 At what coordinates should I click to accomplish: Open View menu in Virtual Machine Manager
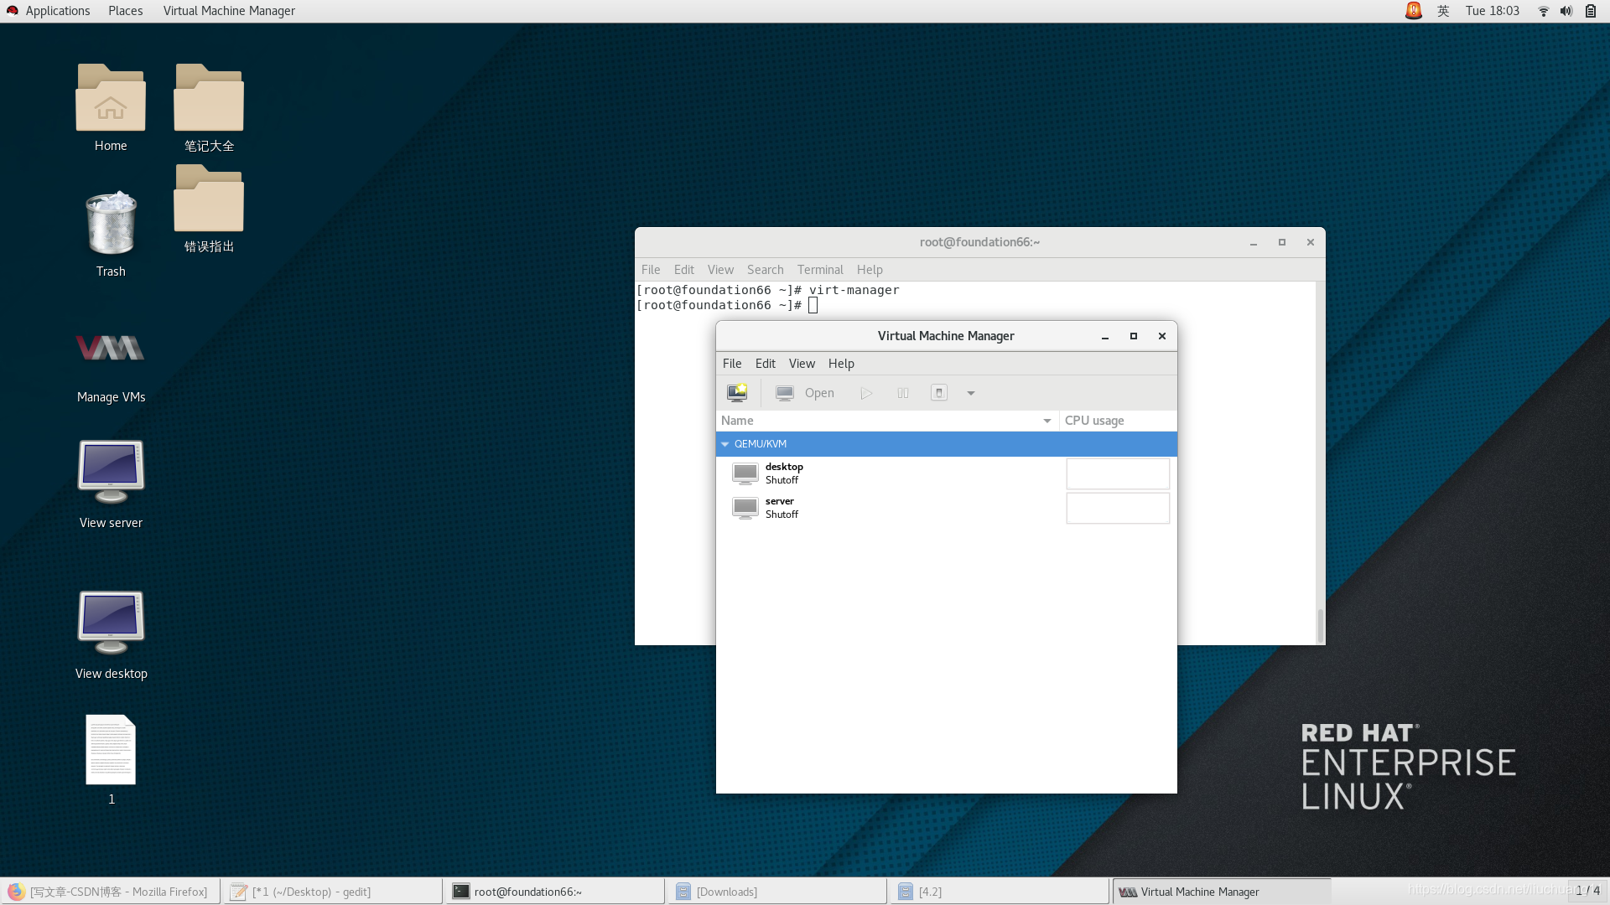pos(802,364)
